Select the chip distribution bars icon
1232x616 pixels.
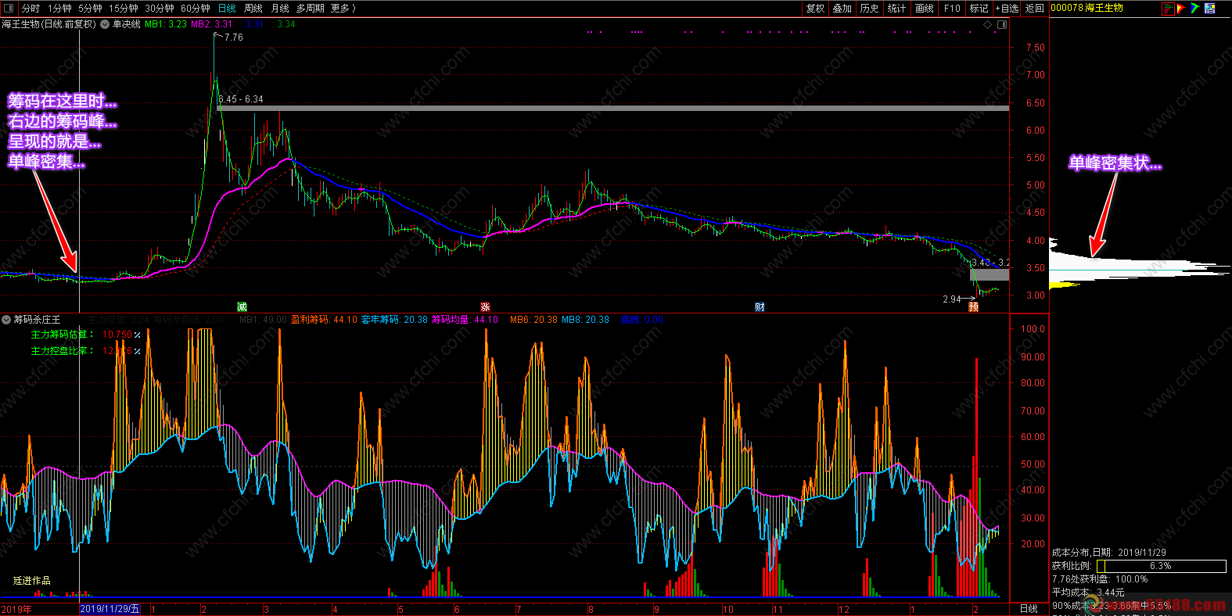[x=1168, y=9]
